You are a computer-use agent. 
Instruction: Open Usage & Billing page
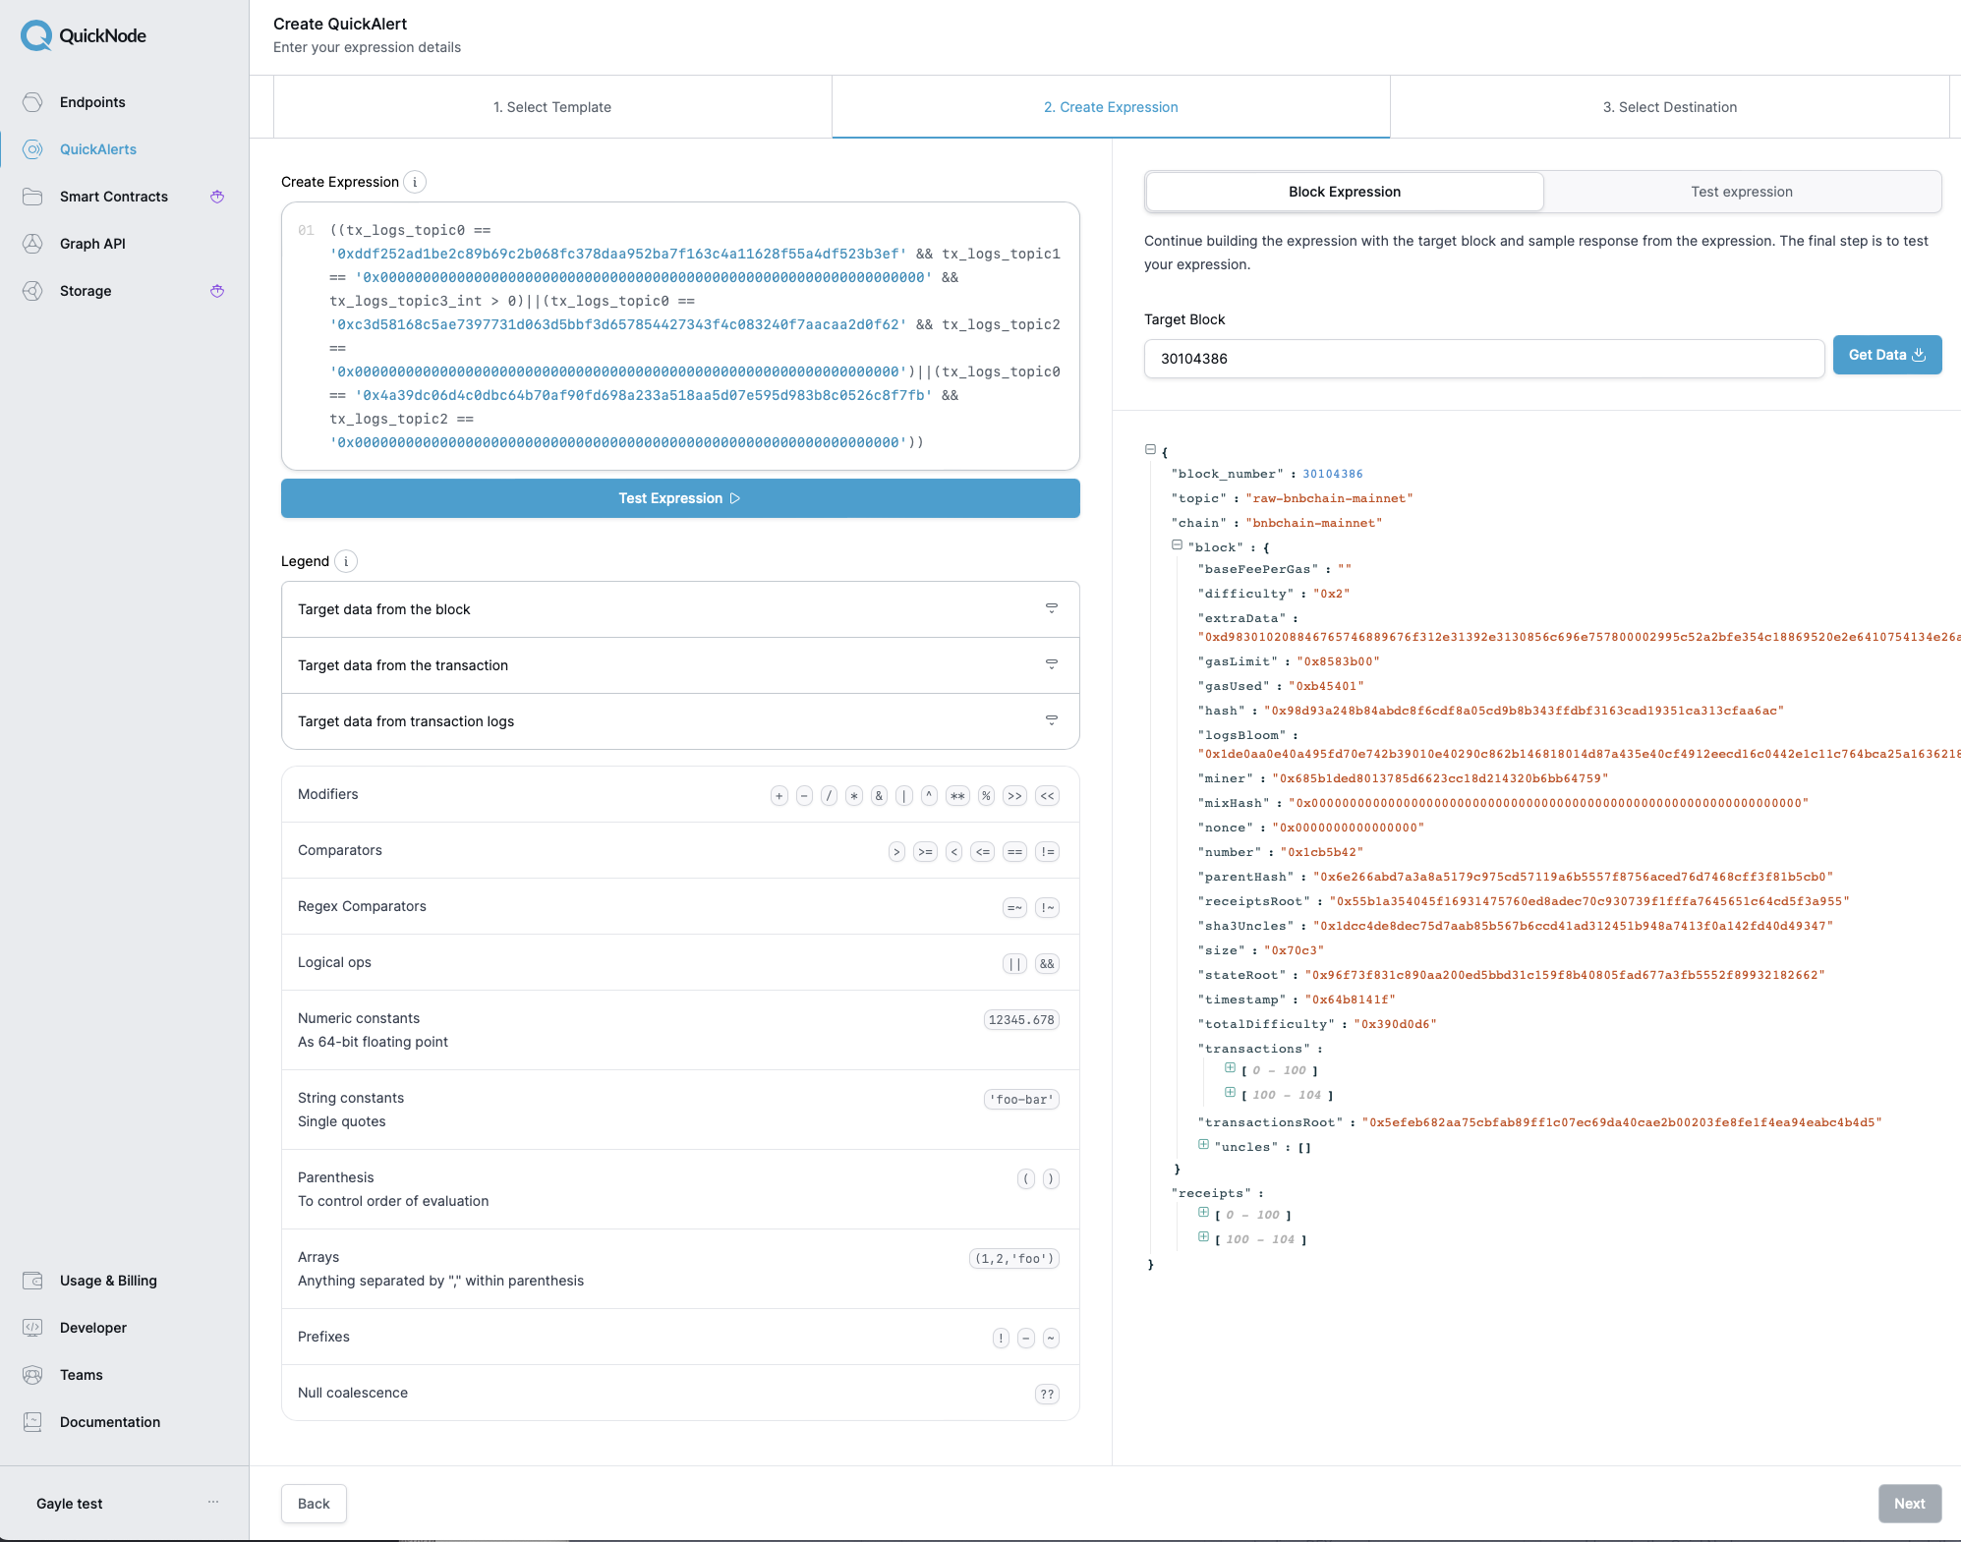[x=108, y=1281]
